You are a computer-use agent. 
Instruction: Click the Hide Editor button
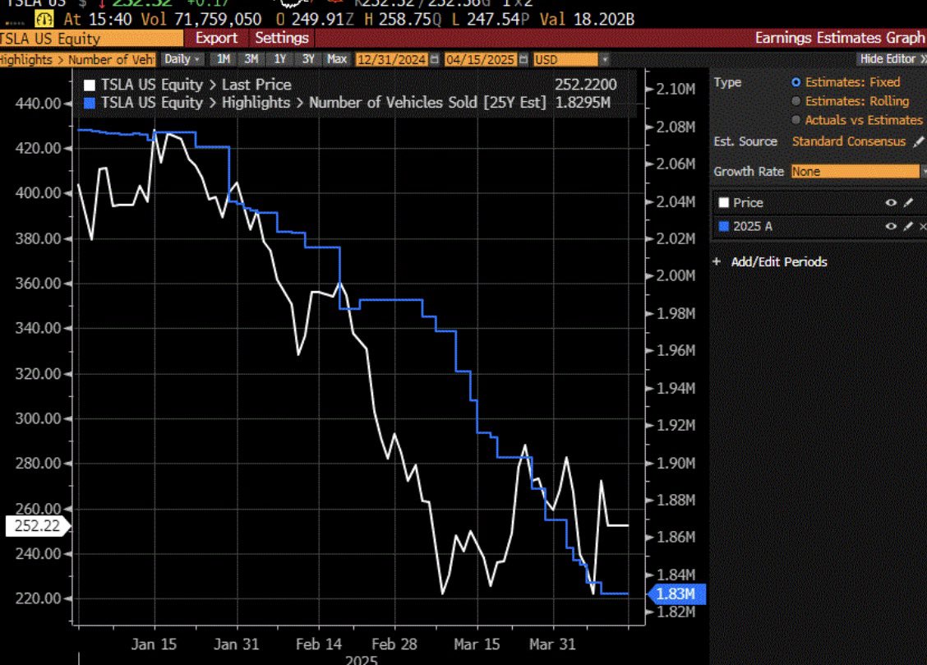pyautogui.click(x=892, y=59)
